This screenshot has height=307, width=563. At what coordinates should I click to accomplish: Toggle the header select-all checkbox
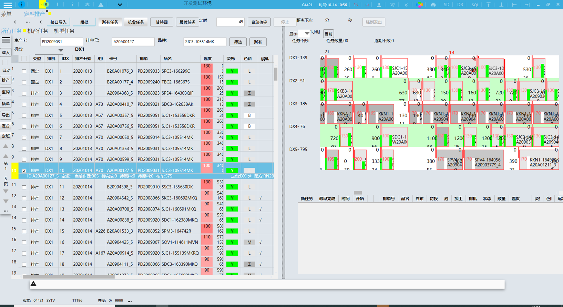click(24, 59)
